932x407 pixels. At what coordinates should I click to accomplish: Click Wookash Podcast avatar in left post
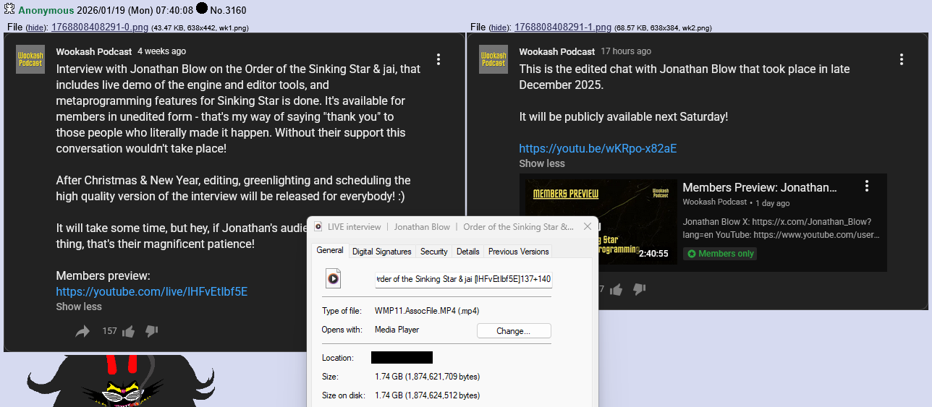30,59
